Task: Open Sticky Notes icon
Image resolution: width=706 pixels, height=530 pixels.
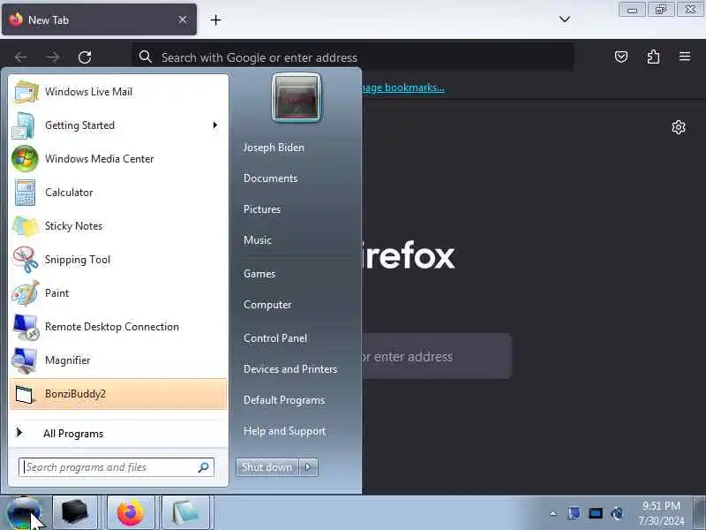Action: pos(26,226)
